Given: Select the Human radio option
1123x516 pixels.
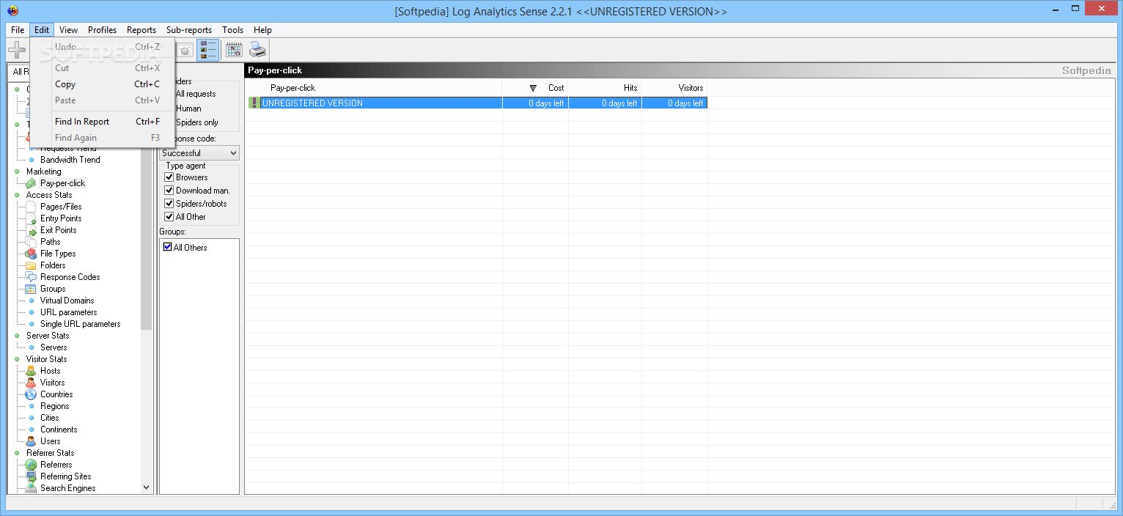Looking at the screenshot, I should point(188,108).
